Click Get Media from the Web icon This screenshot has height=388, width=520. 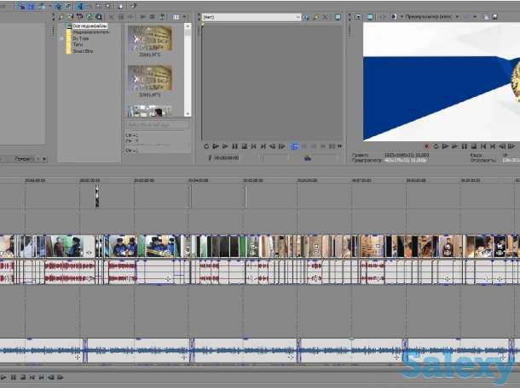pos(90,16)
